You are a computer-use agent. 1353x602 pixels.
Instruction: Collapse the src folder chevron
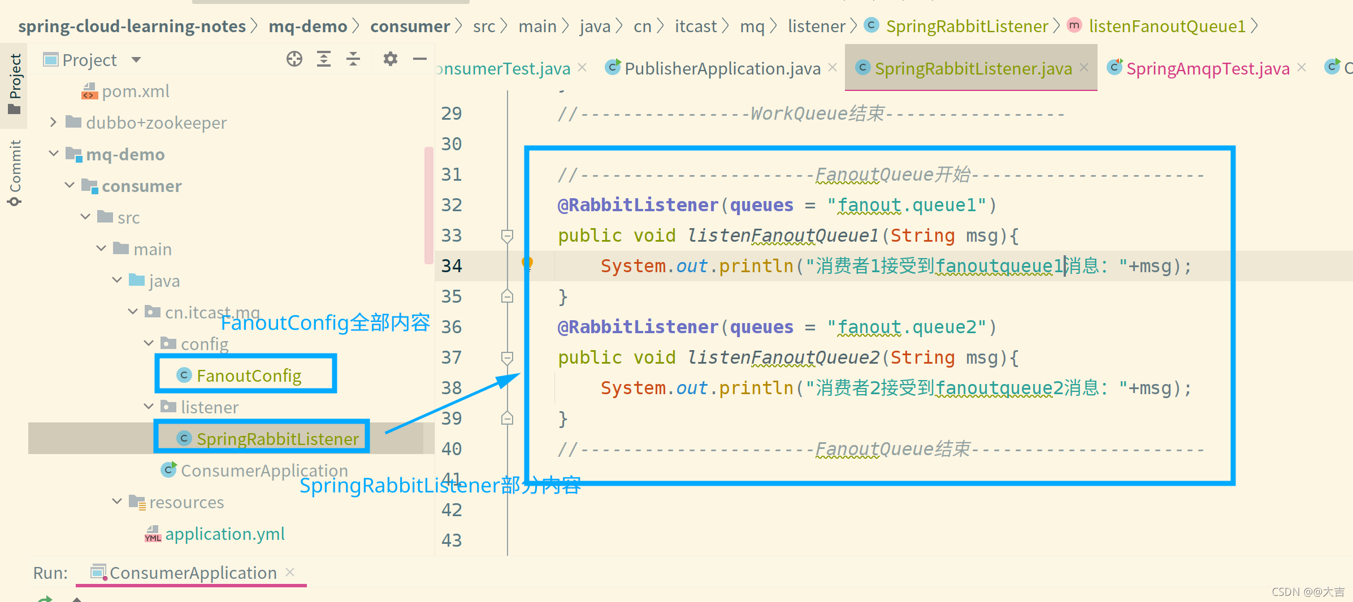85,217
